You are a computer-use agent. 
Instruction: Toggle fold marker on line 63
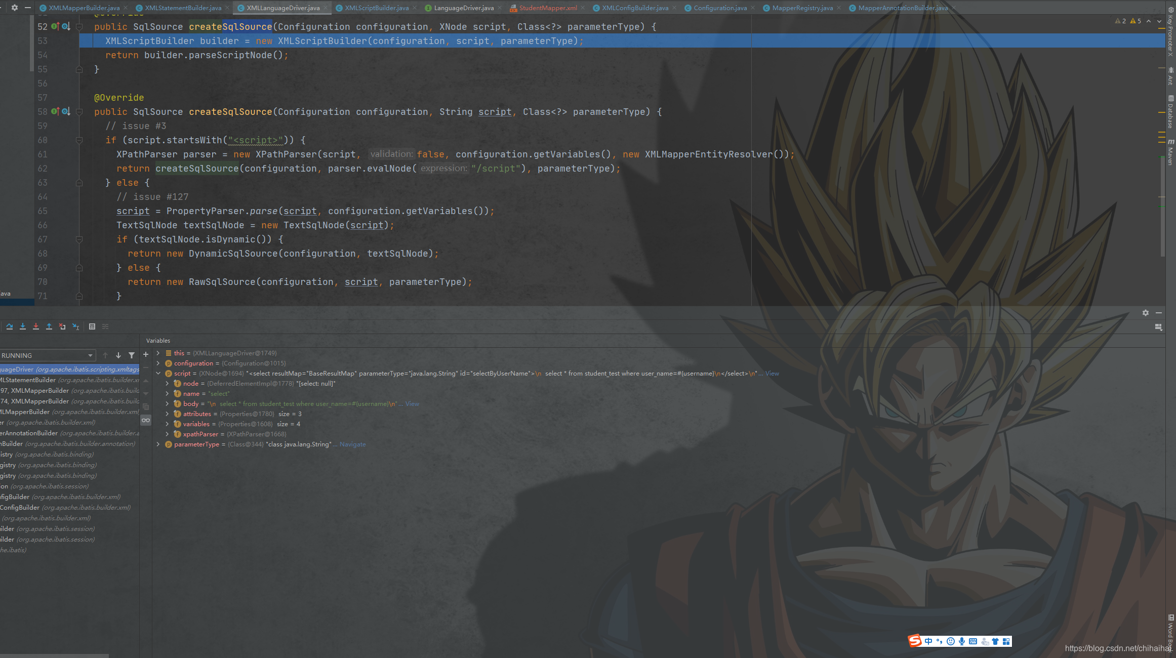[x=79, y=183]
